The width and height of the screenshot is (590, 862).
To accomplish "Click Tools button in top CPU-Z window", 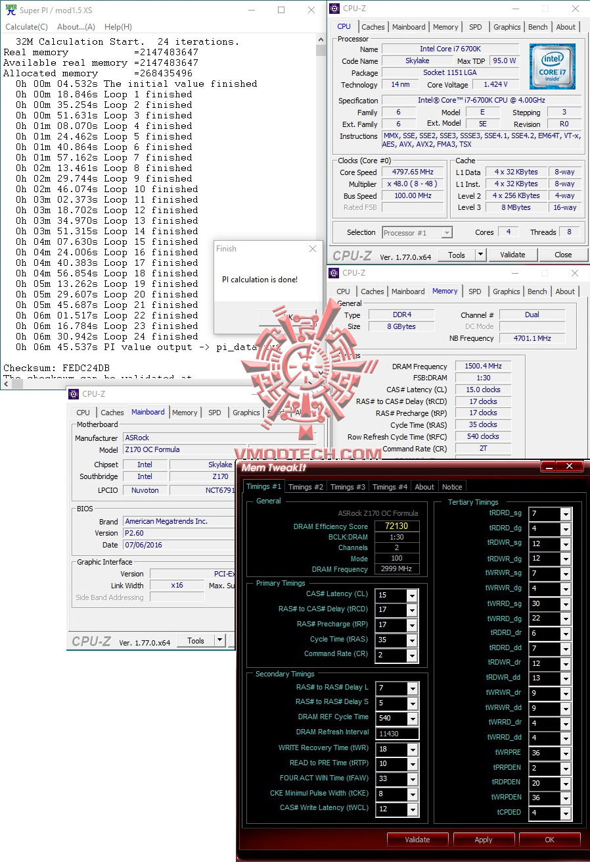I will [457, 255].
